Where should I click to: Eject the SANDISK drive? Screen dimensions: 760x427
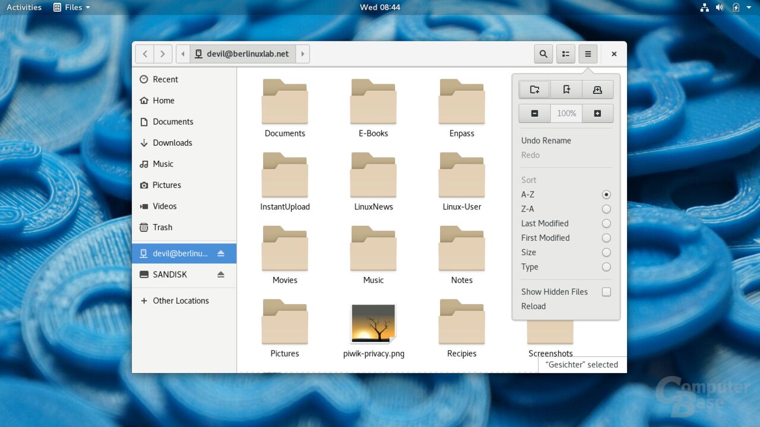[x=221, y=275]
